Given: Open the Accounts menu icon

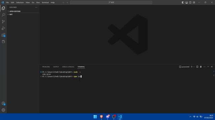Looking at the screenshot, I should point(3,103).
